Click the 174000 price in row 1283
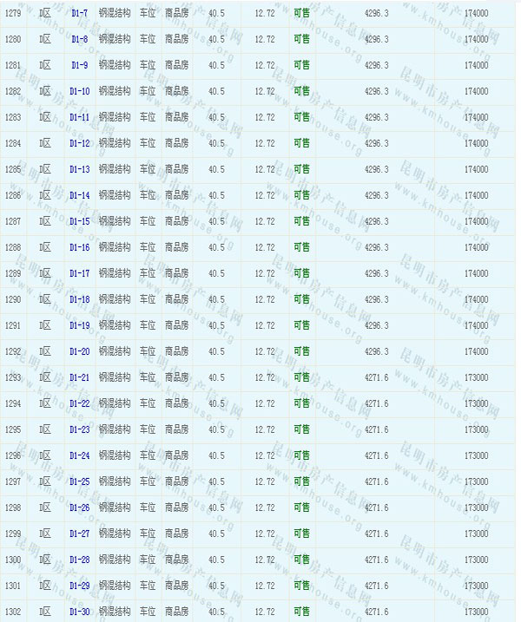 tap(476, 117)
